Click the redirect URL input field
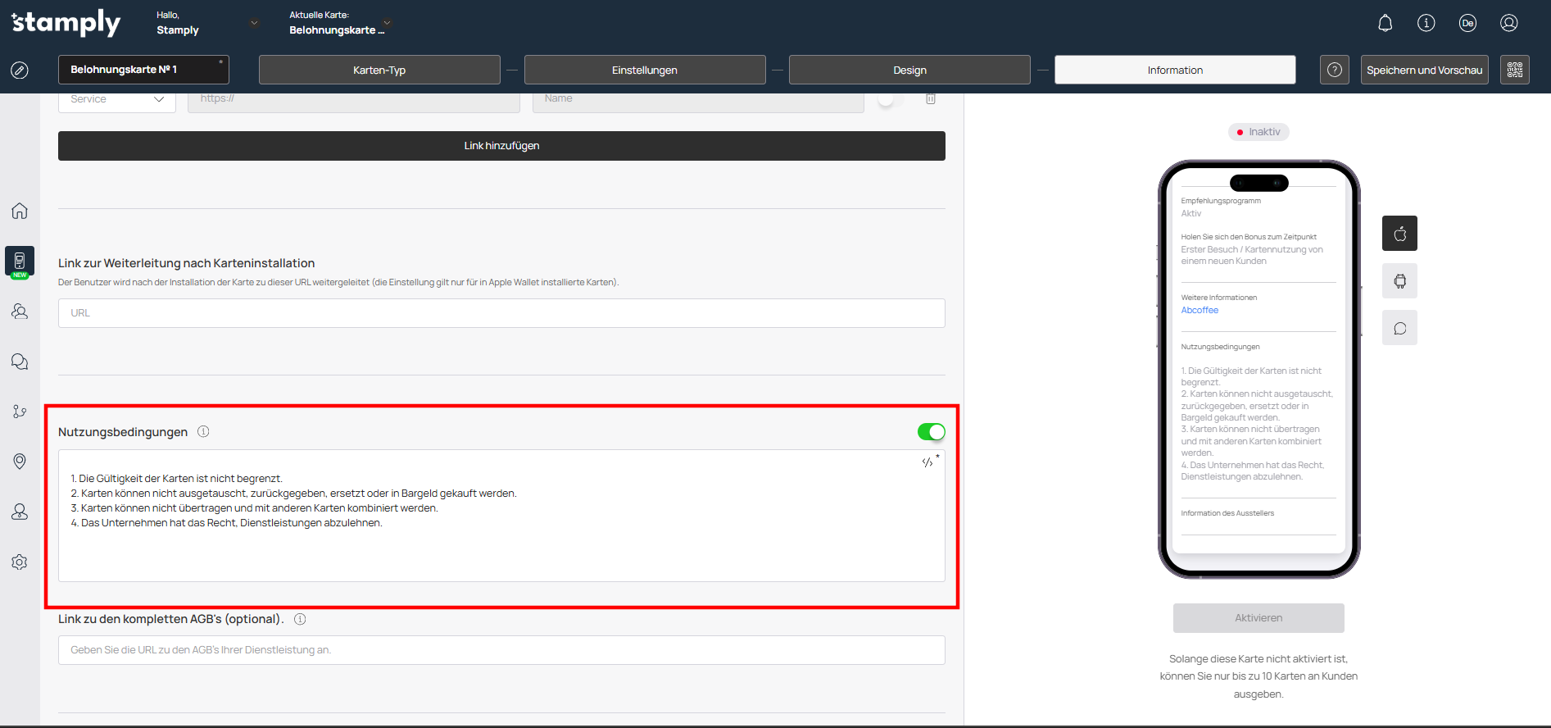The width and height of the screenshot is (1551, 728). 501,313
